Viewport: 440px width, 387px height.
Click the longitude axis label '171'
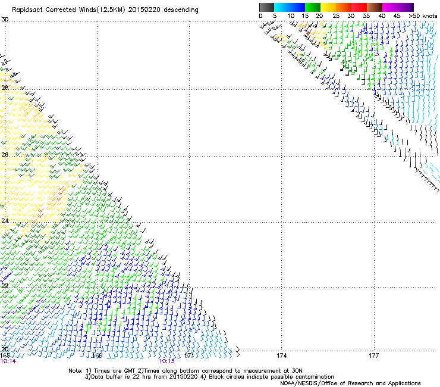[189, 355]
